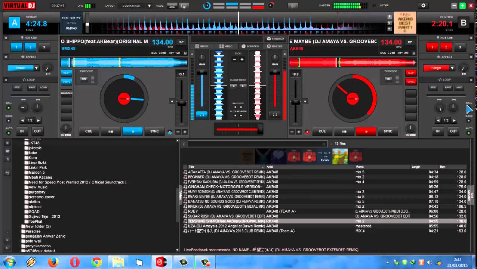The width and height of the screenshot is (477, 269).
Task: Click the crossfader handle
Action: pyautogui.click(x=260, y=129)
